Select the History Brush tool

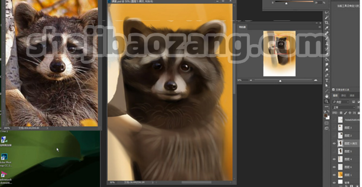(x=327, y=49)
